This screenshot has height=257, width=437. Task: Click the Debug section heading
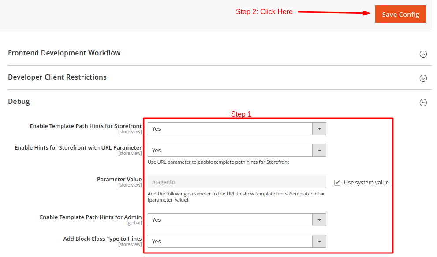coord(19,101)
